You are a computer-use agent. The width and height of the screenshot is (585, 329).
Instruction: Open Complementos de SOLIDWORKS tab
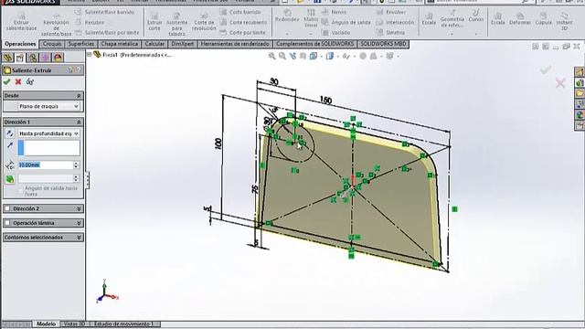point(314,44)
